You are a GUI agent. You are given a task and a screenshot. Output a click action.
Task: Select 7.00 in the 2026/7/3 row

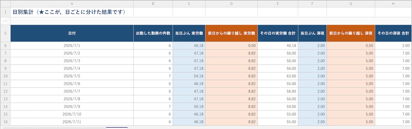[x=393, y=61]
